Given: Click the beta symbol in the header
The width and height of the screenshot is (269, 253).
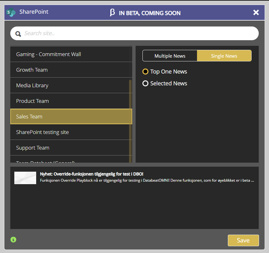Looking at the screenshot, I should 112,13.
